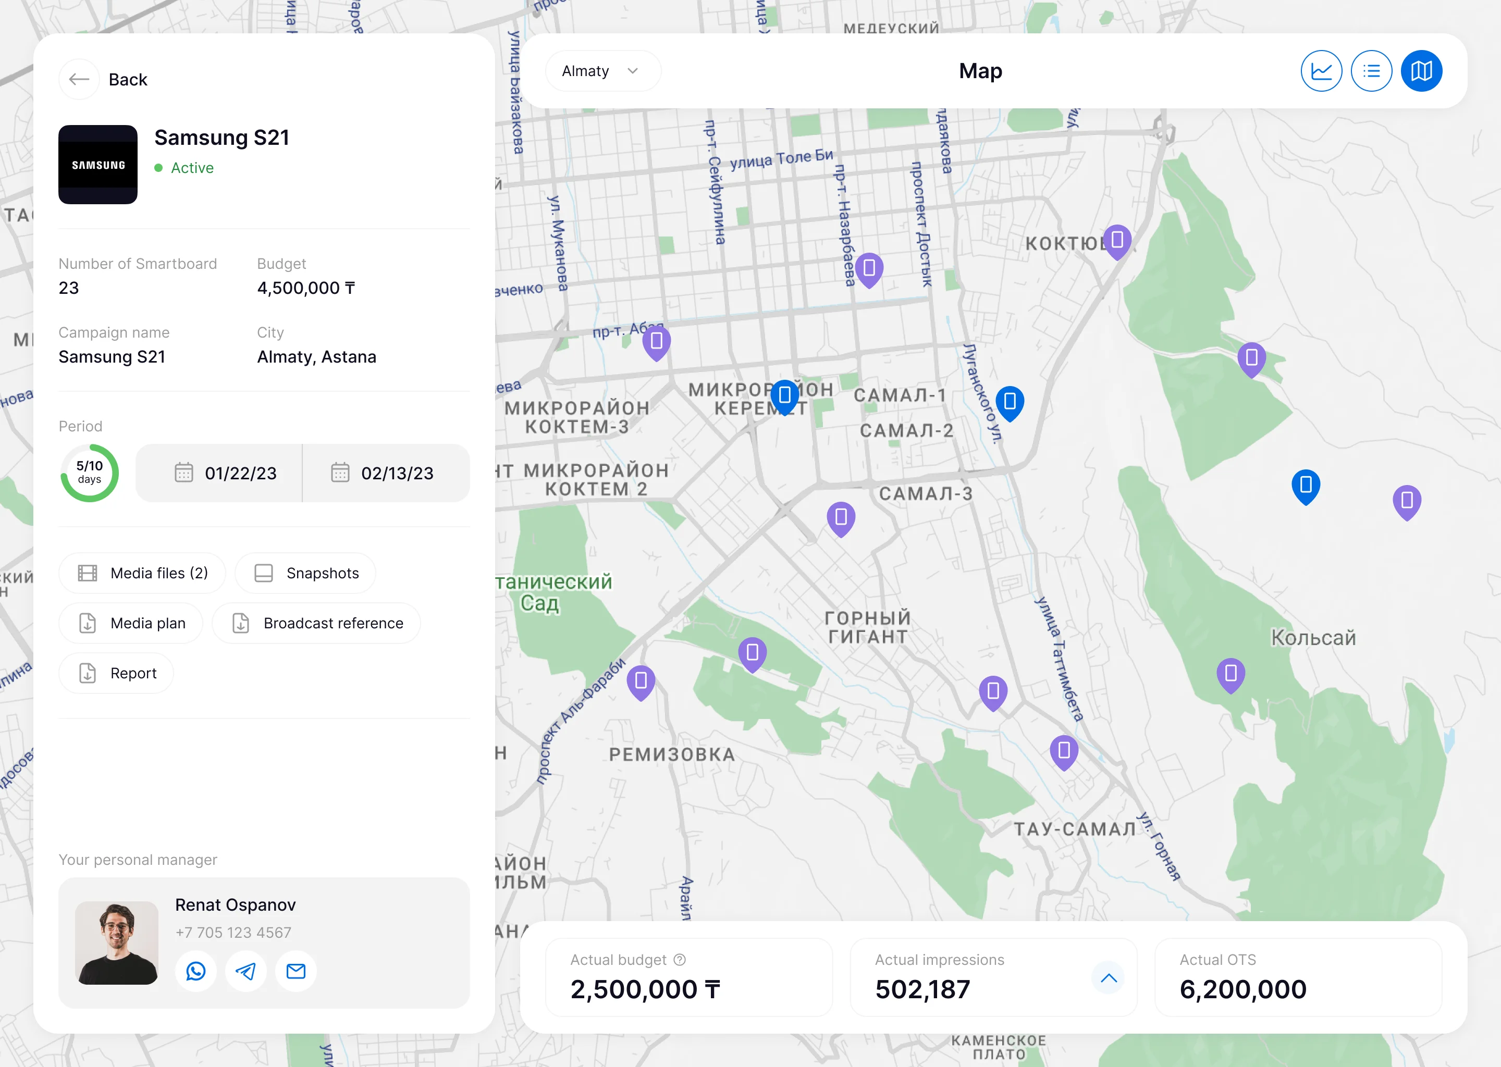
Task: Click the impressions value 502,187
Action: tap(922, 989)
